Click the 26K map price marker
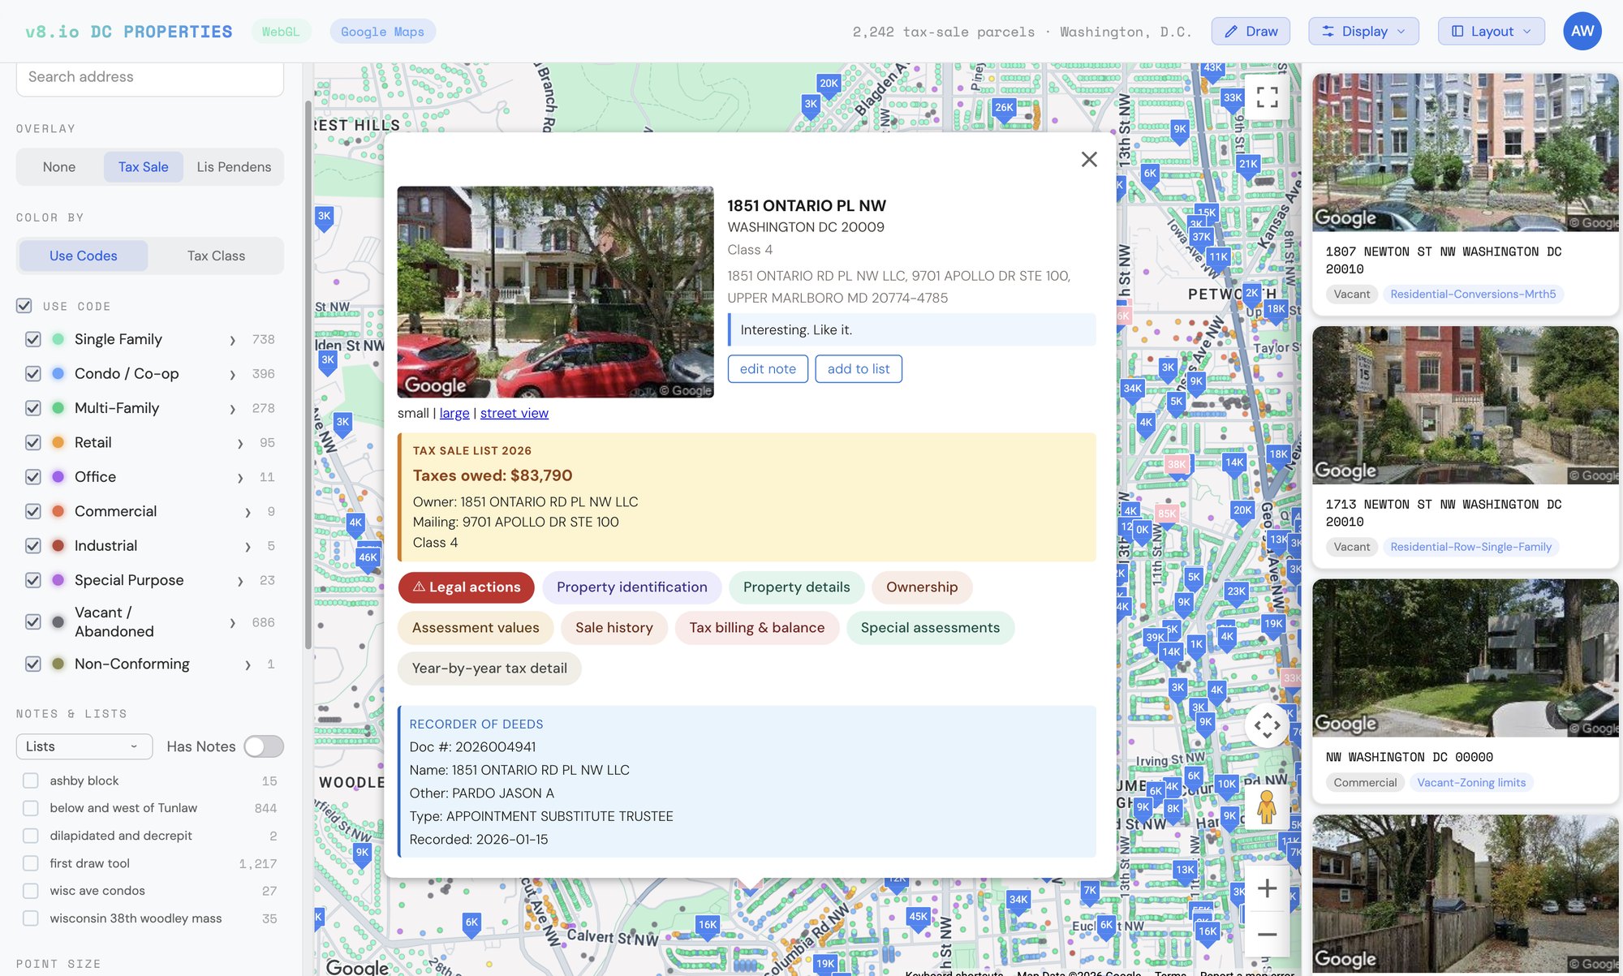Screen dimensions: 1623x976 tap(1004, 108)
